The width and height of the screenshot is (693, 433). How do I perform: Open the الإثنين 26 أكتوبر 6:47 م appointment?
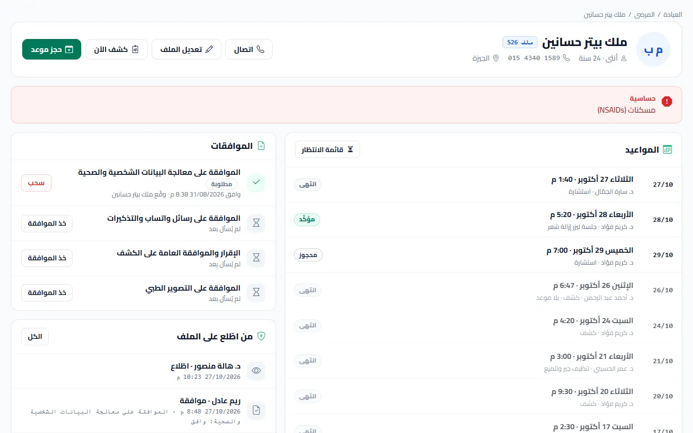(x=483, y=290)
